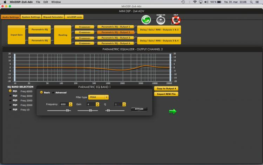Open Time Machine menu bar icon

click(183, 2)
